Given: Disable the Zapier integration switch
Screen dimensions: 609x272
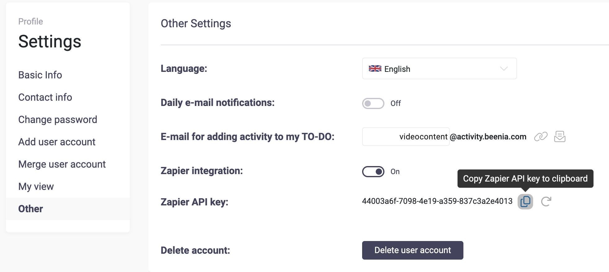Looking at the screenshot, I should pos(373,172).
